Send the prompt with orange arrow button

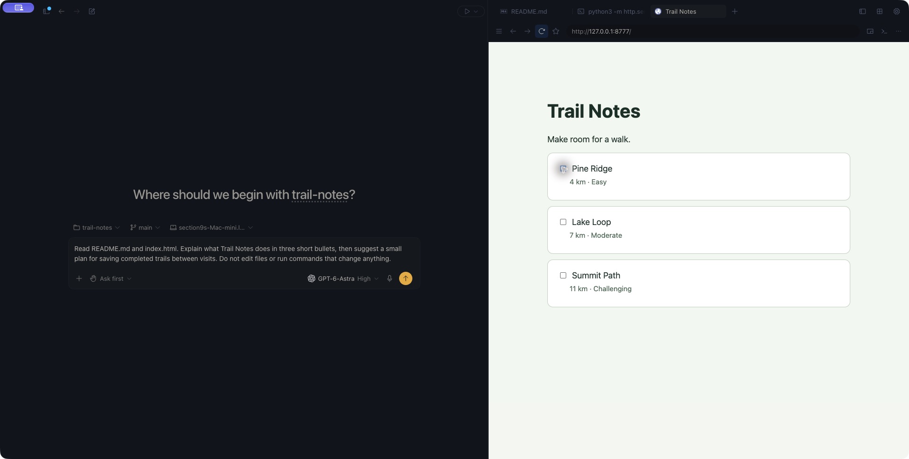click(x=406, y=278)
